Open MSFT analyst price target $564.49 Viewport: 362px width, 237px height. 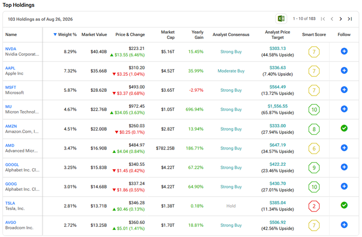click(x=277, y=87)
